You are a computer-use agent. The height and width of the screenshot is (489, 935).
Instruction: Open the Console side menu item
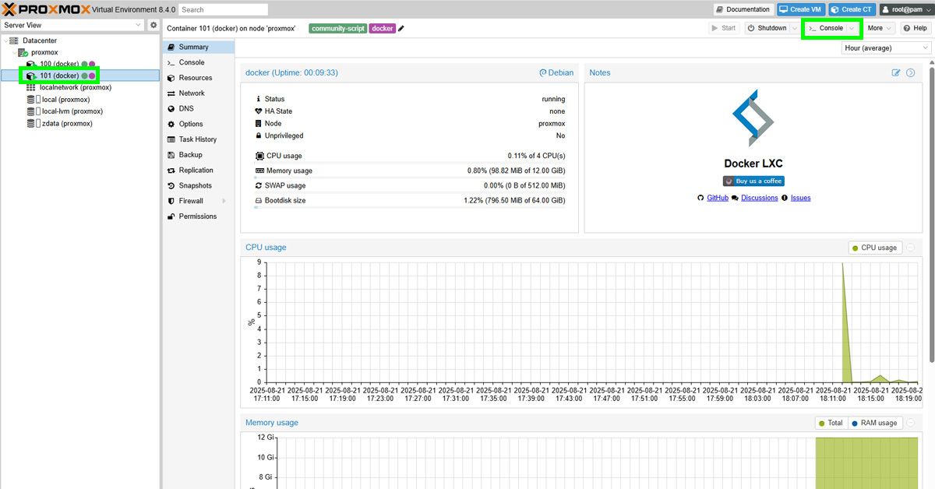198,62
